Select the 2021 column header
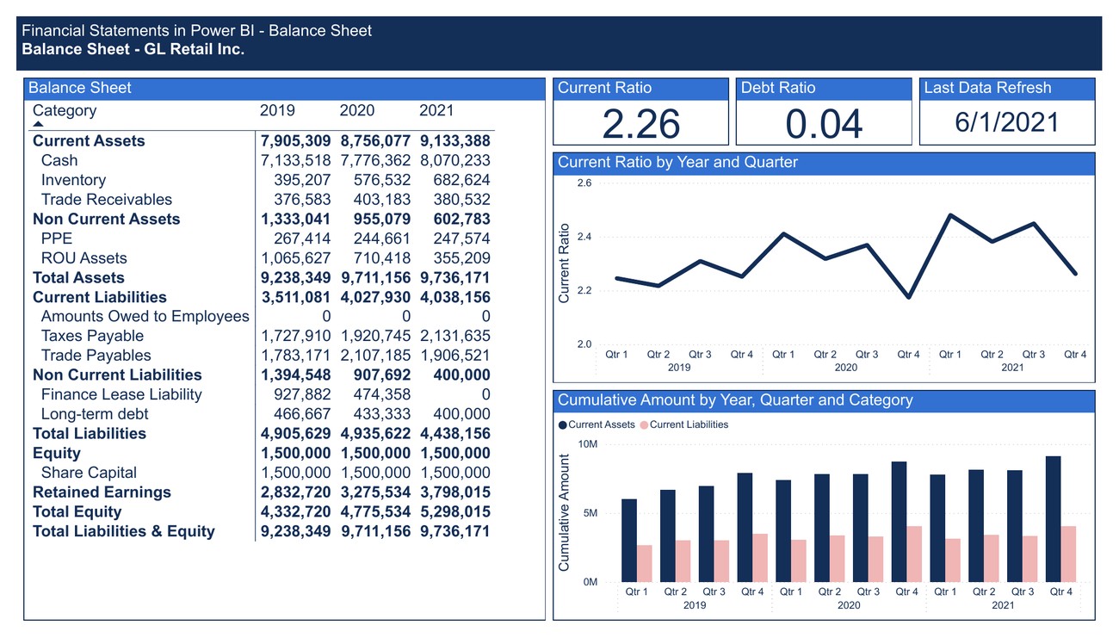1119x644 pixels. (x=436, y=110)
